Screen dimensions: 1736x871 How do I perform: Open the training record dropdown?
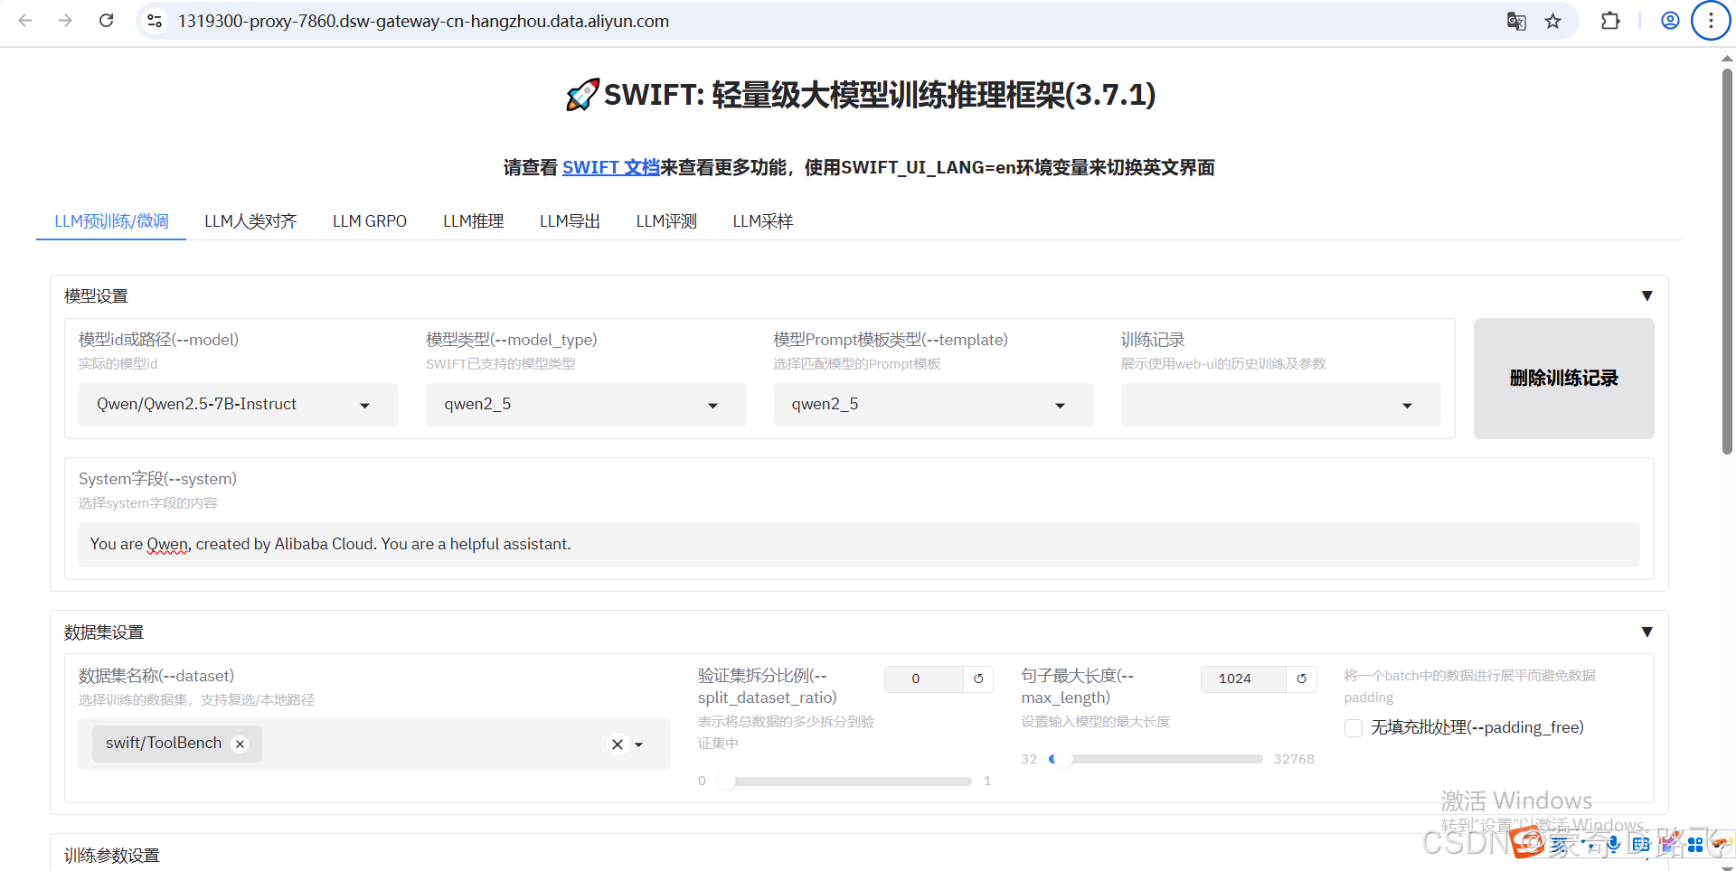tap(1280, 405)
